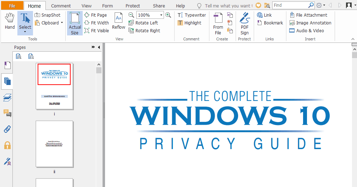Switch to the Protect tab
Image resolution: width=357 pixels, height=187 pixels.
click(x=133, y=6)
